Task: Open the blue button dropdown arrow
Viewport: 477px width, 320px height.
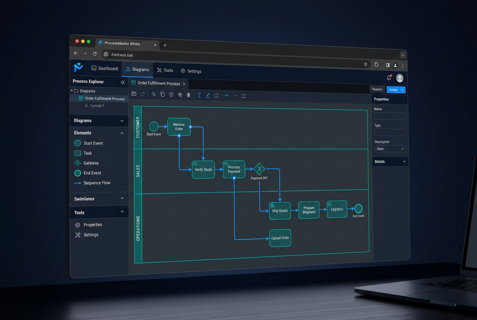Action: tap(402, 90)
